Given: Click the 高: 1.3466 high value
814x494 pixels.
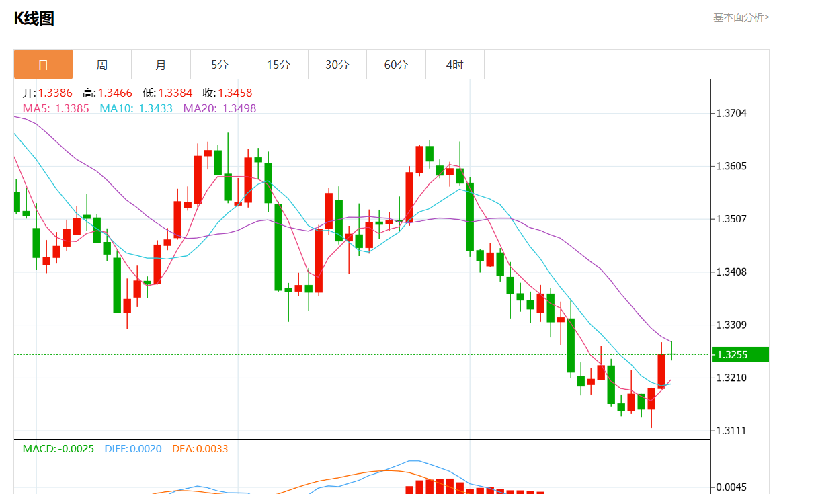Looking at the screenshot, I should (108, 93).
